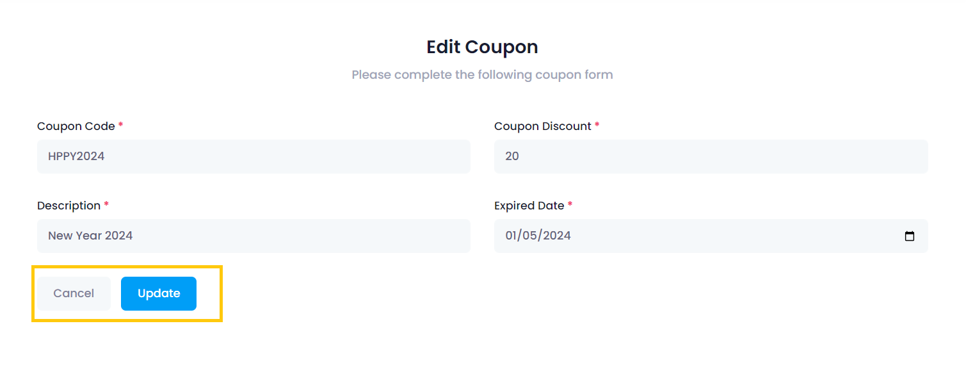Click the Edit Coupon heading

(482, 47)
